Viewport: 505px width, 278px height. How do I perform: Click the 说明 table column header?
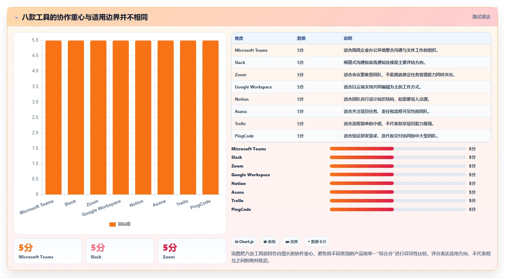(348, 38)
